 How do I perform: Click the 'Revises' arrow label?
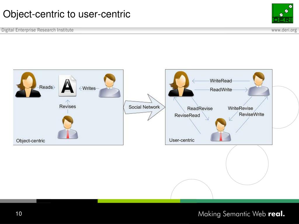pos(67,106)
